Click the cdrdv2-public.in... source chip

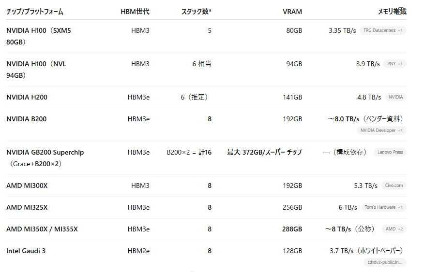(384, 262)
